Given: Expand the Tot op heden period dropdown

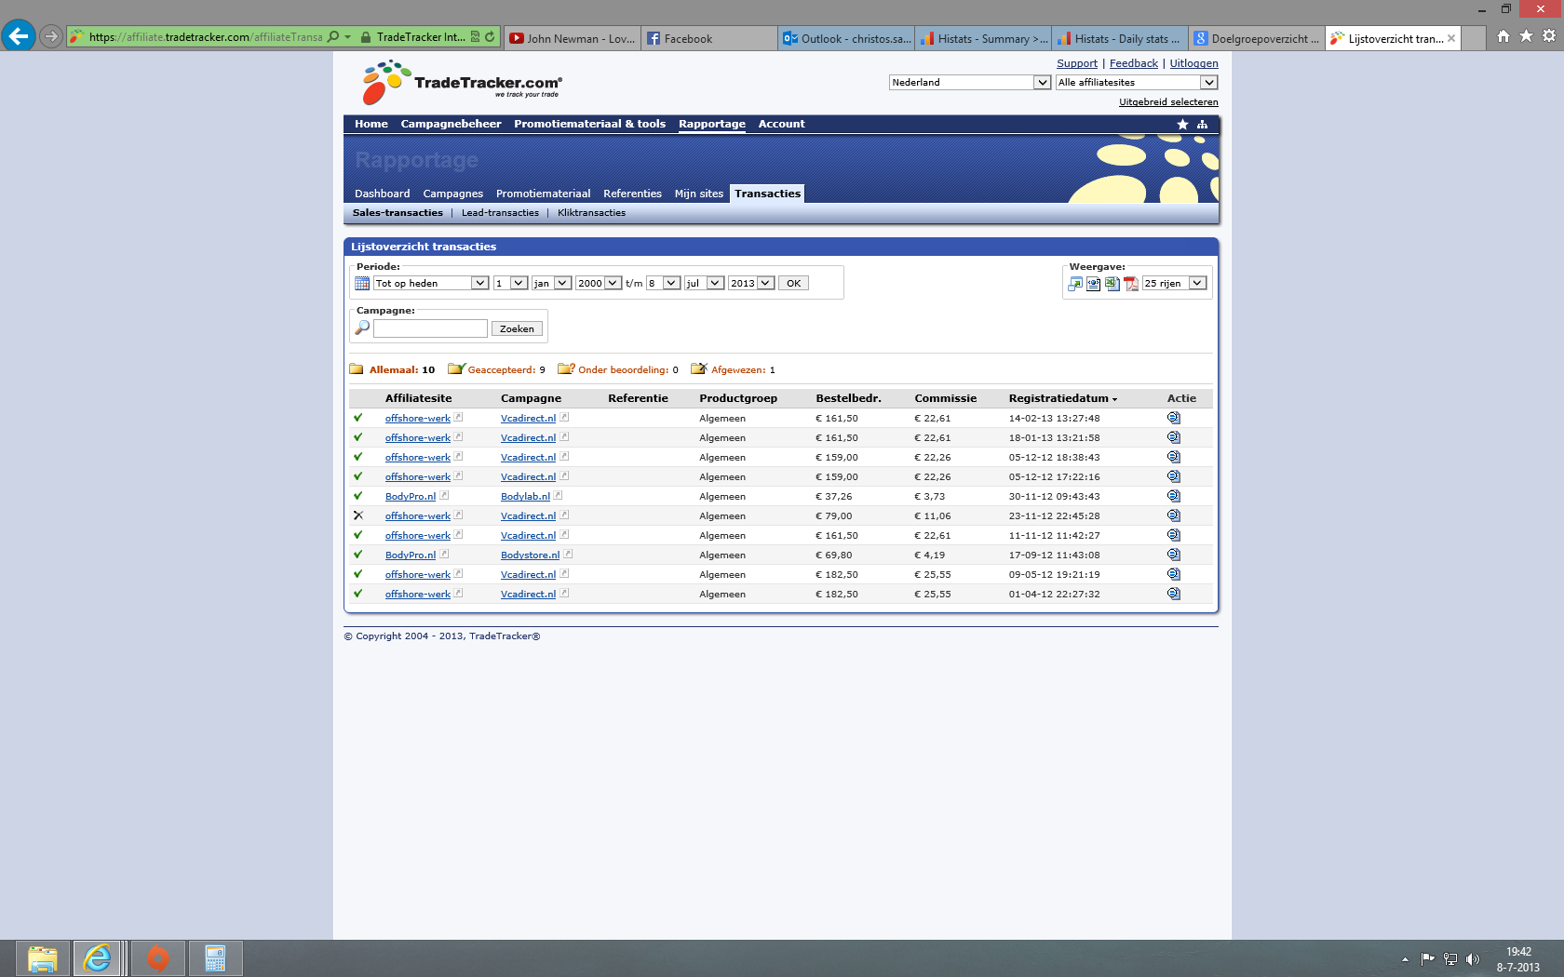Looking at the screenshot, I should pyautogui.click(x=431, y=283).
